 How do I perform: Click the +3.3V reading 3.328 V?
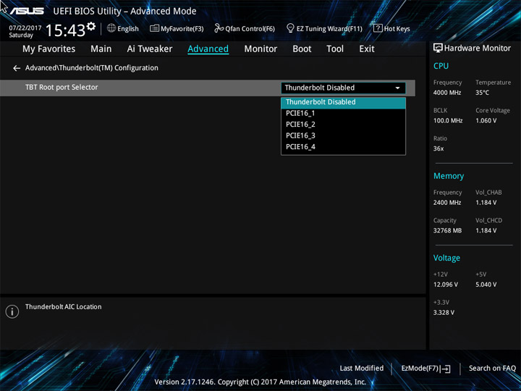444,313
